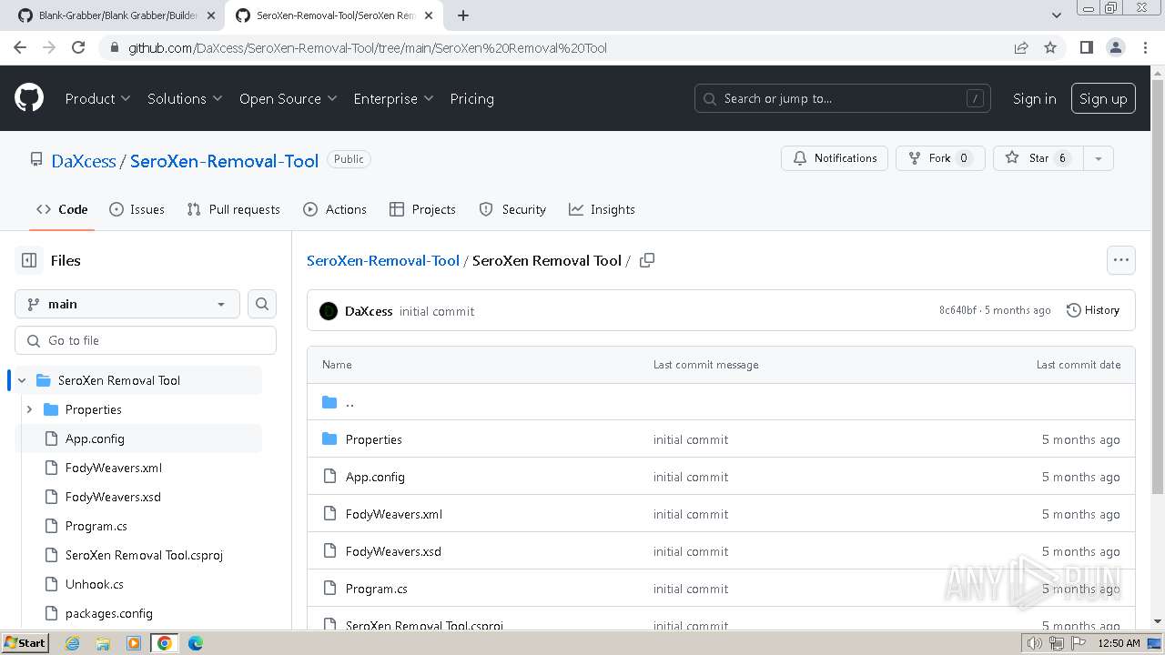
Task: Open the star list dropdown arrow
Action: tap(1099, 158)
